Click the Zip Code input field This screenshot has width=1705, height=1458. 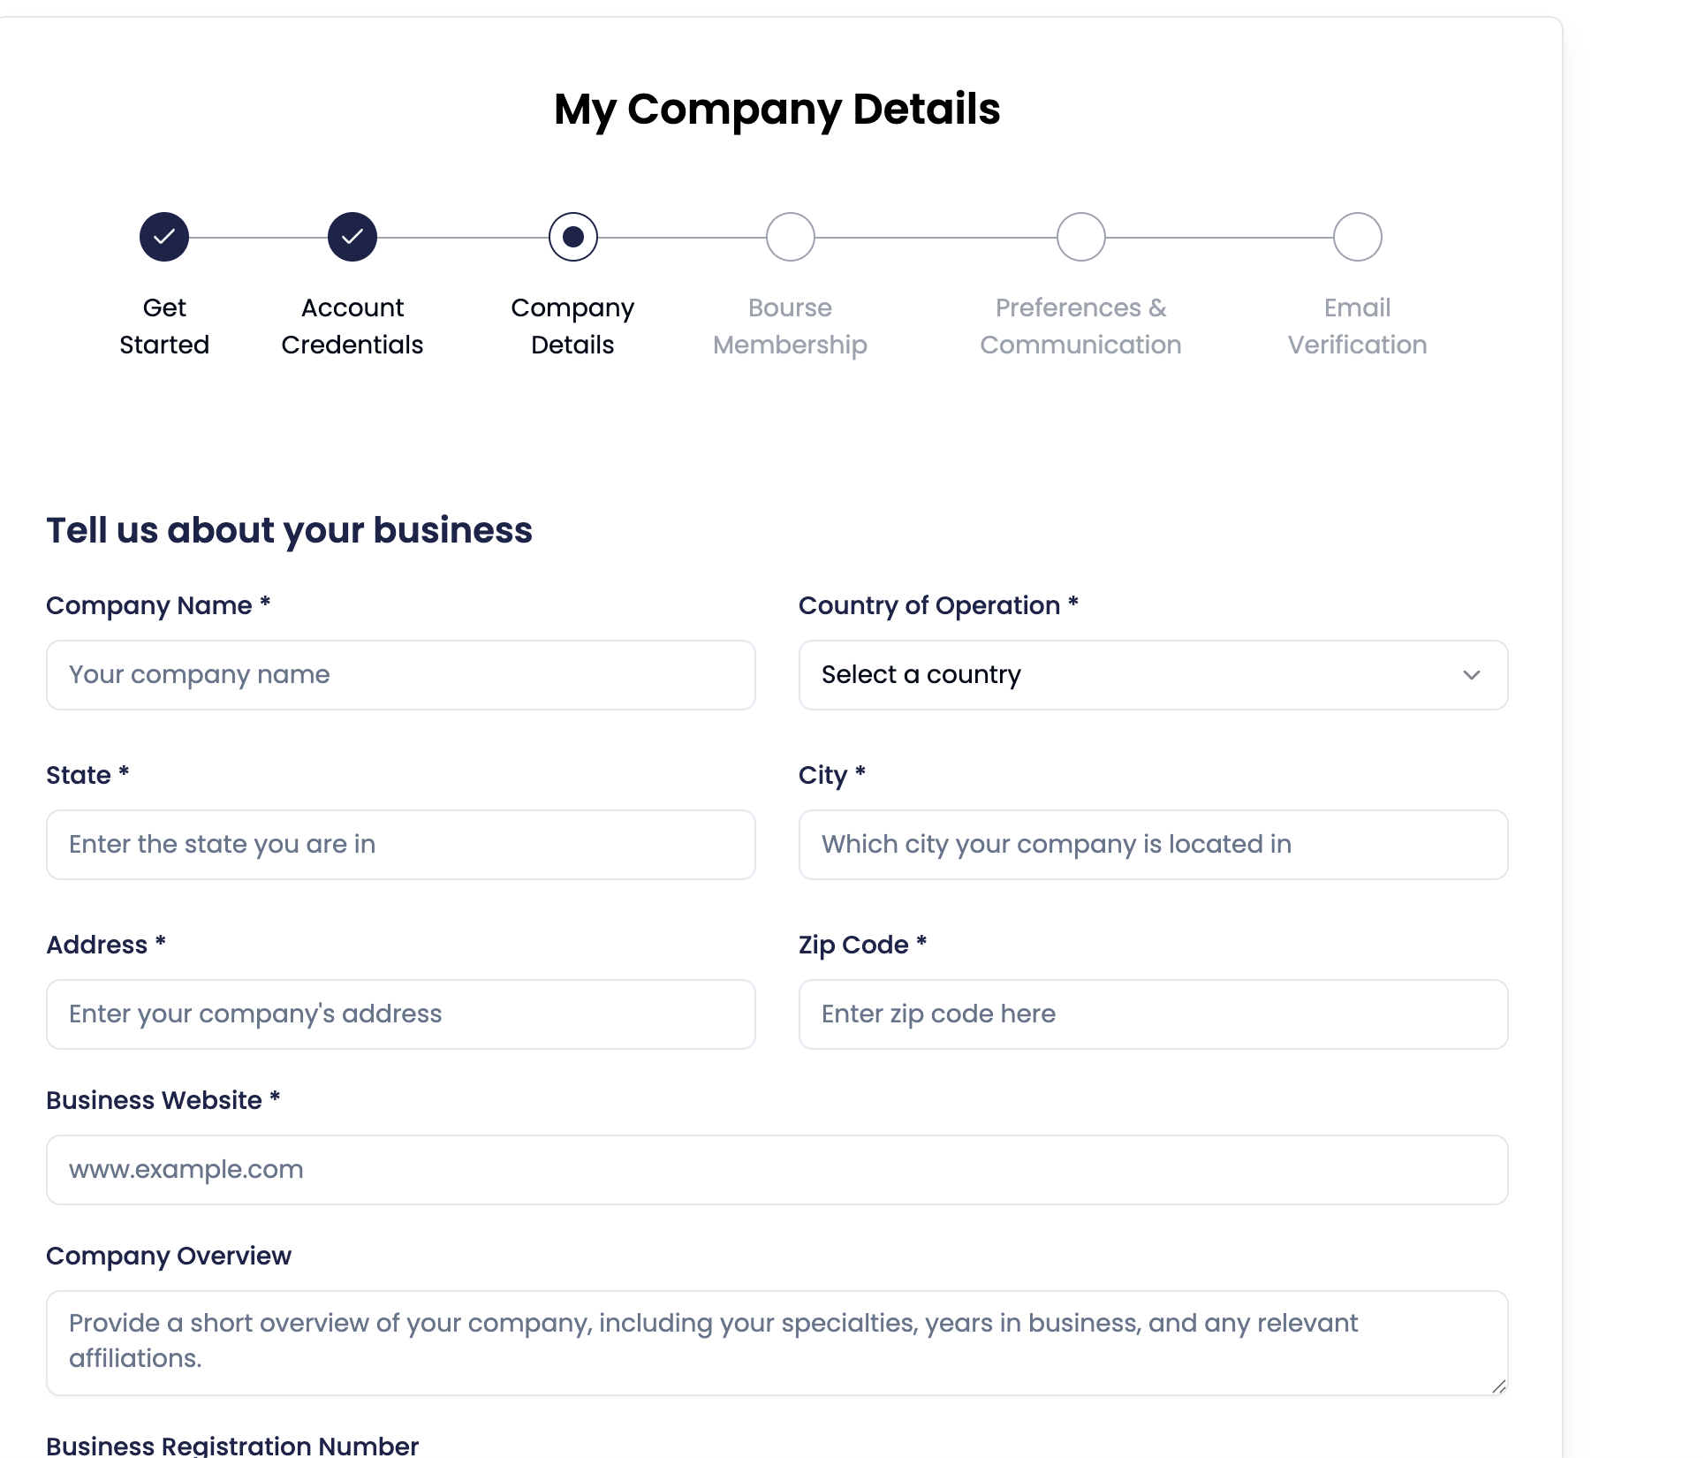[1154, 1014]
